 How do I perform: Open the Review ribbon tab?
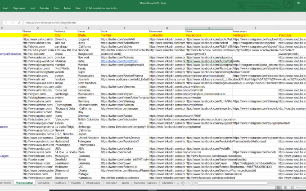pos(67,8)
